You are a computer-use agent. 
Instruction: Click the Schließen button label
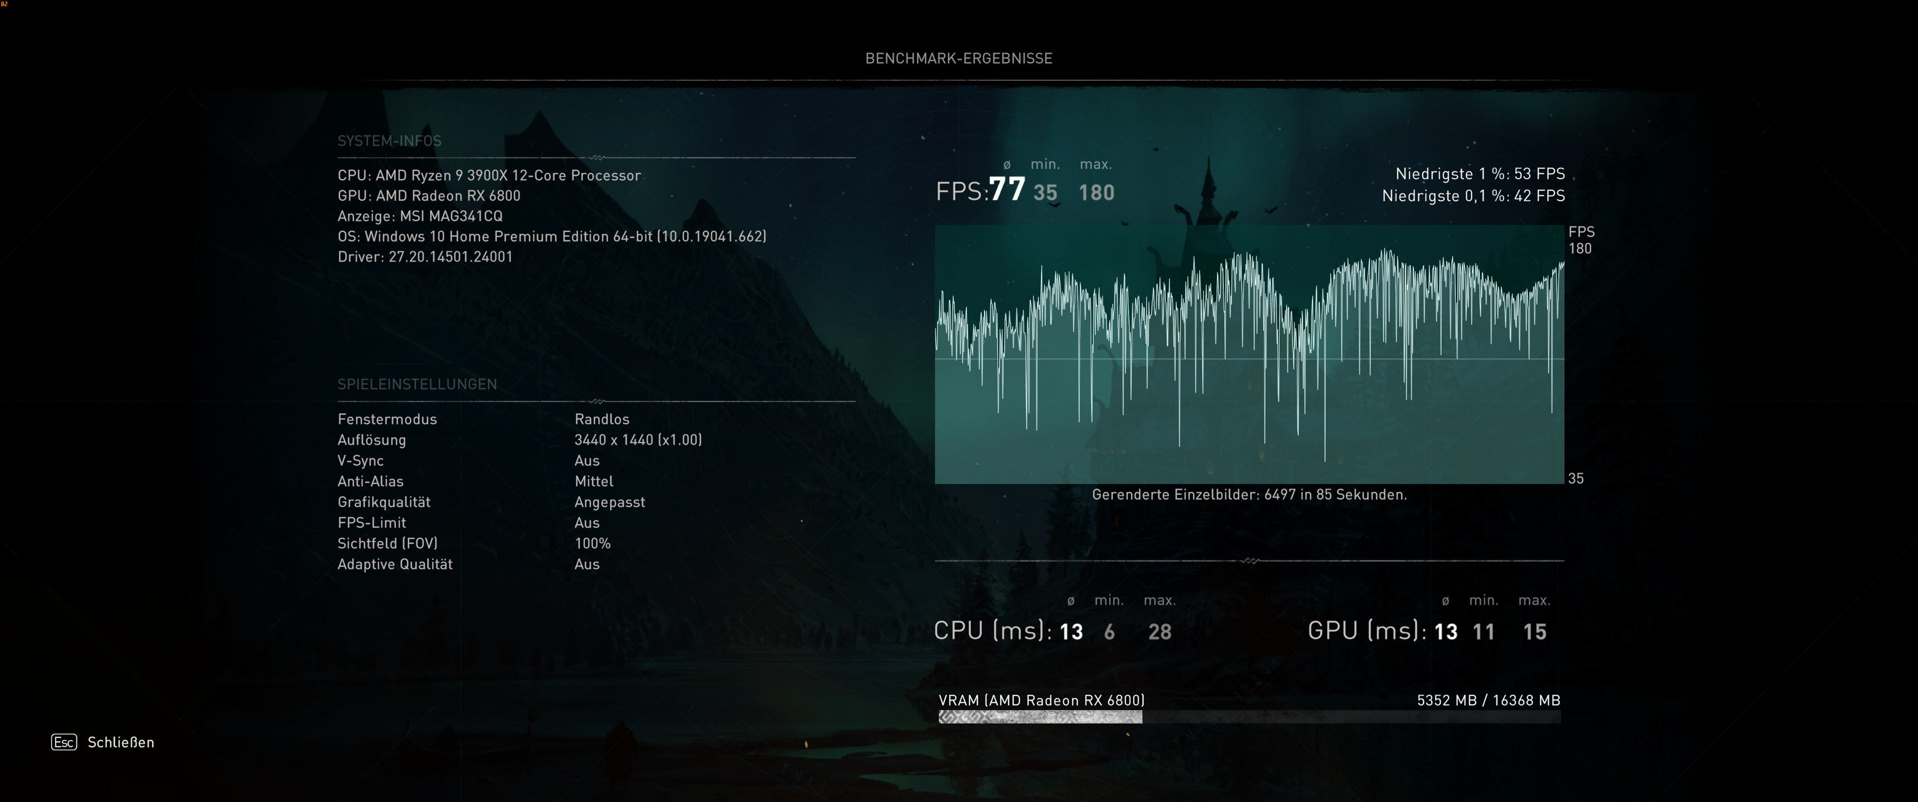pyautogui.click(x=120, y=742)
